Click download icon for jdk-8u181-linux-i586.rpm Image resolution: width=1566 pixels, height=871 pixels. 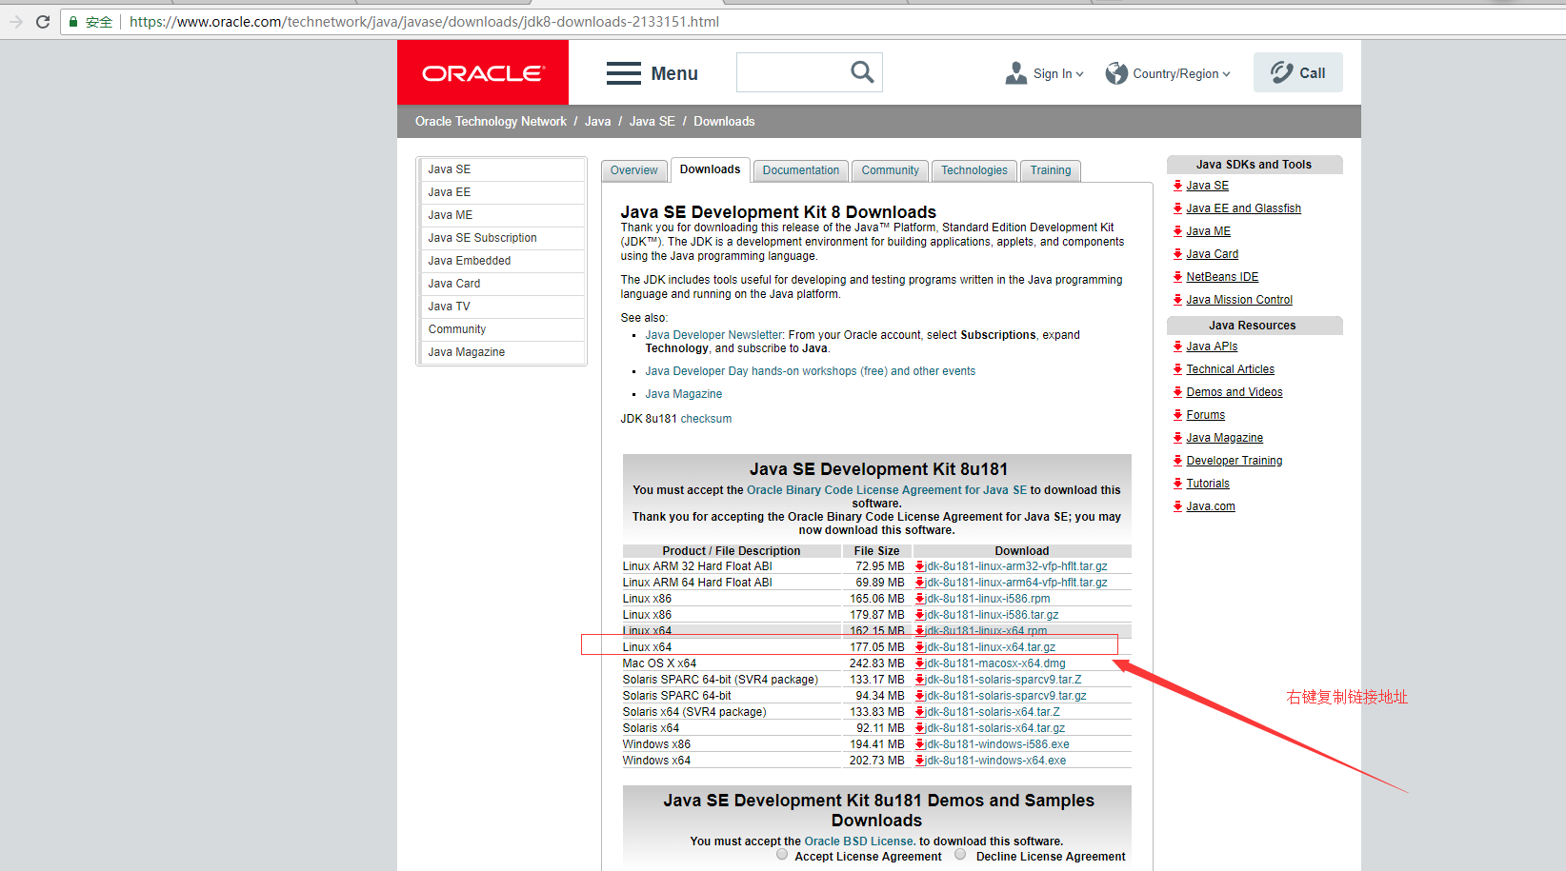point(920,599)
